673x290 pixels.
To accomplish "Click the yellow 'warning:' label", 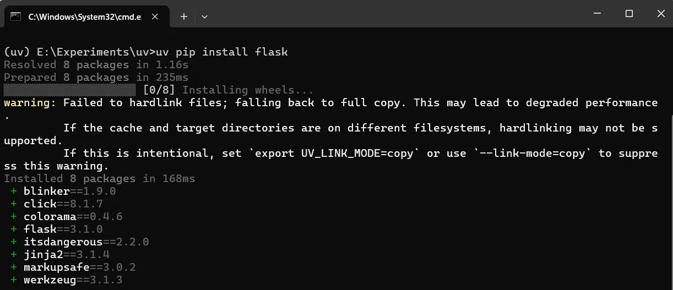I will click(30, 103).
